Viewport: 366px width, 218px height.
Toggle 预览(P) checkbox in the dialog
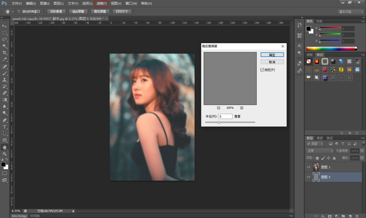click(262, 70)
